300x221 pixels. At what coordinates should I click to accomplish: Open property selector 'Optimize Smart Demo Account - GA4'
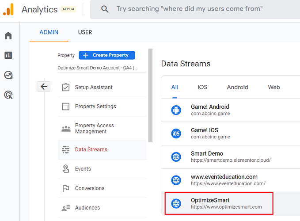(x=102, y=68)
